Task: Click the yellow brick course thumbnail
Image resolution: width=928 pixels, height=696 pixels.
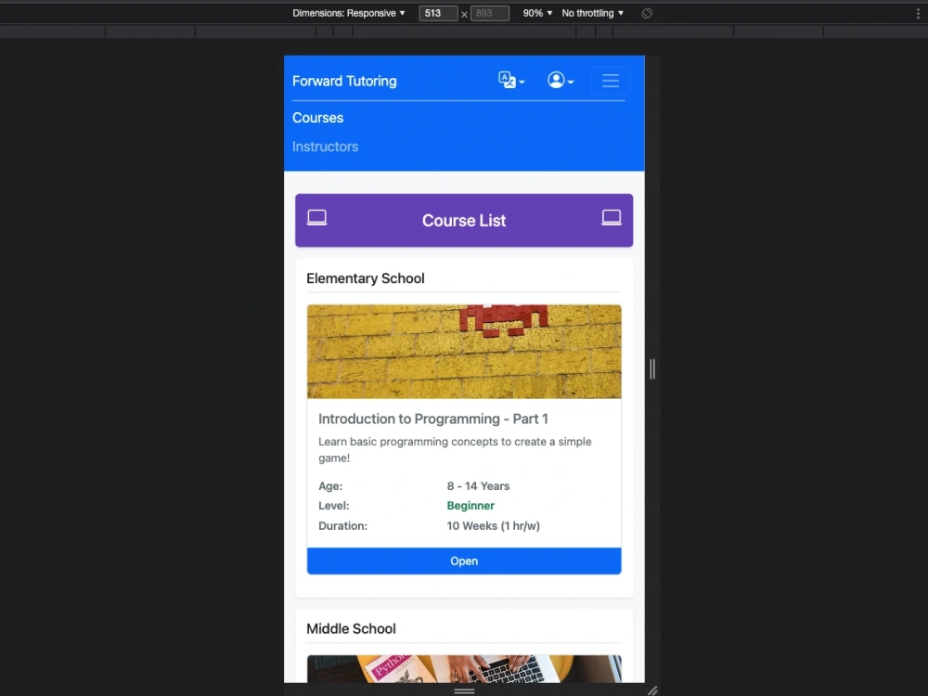Action: coord(464,352)
